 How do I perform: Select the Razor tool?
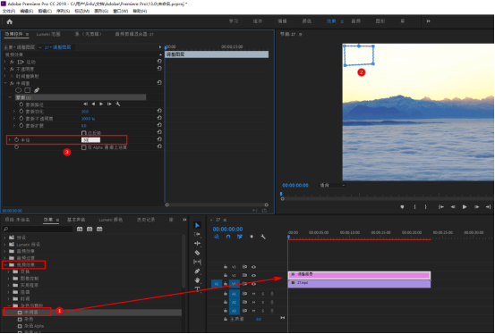(197, 253)
